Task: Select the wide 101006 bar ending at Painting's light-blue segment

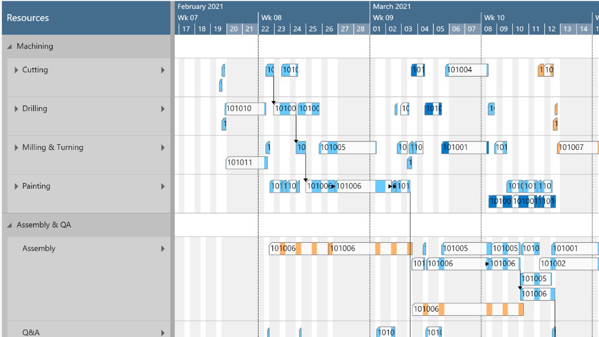Action: tap(363, 186)
